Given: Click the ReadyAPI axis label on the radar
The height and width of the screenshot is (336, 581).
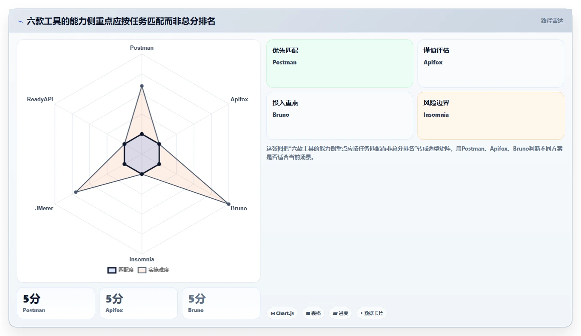Looking at the screenshot, I should (40, 99).
